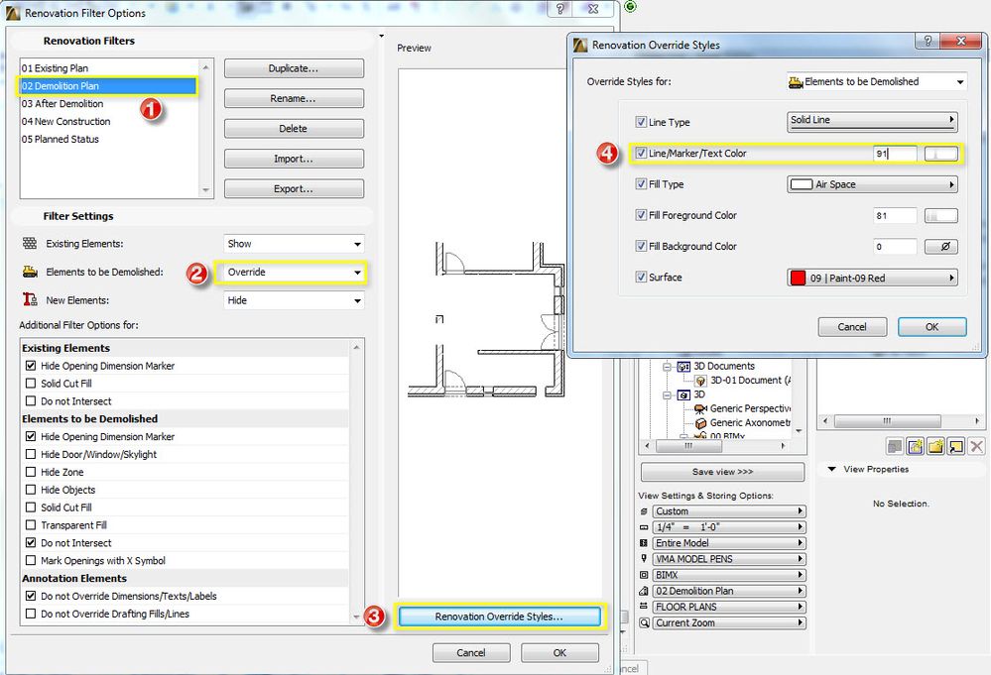The width and height of the screenshot is (991, 675).
Task: Open the New Elements Hide dropdown
Action: 294,300
